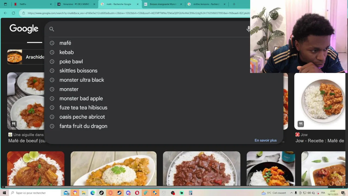
Task: Click the En savoir plus link
Action: coord(266,140)
